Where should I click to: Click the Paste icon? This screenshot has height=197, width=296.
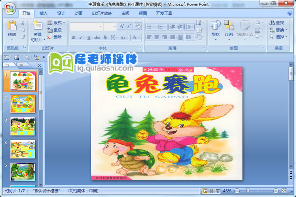(12, 25)
